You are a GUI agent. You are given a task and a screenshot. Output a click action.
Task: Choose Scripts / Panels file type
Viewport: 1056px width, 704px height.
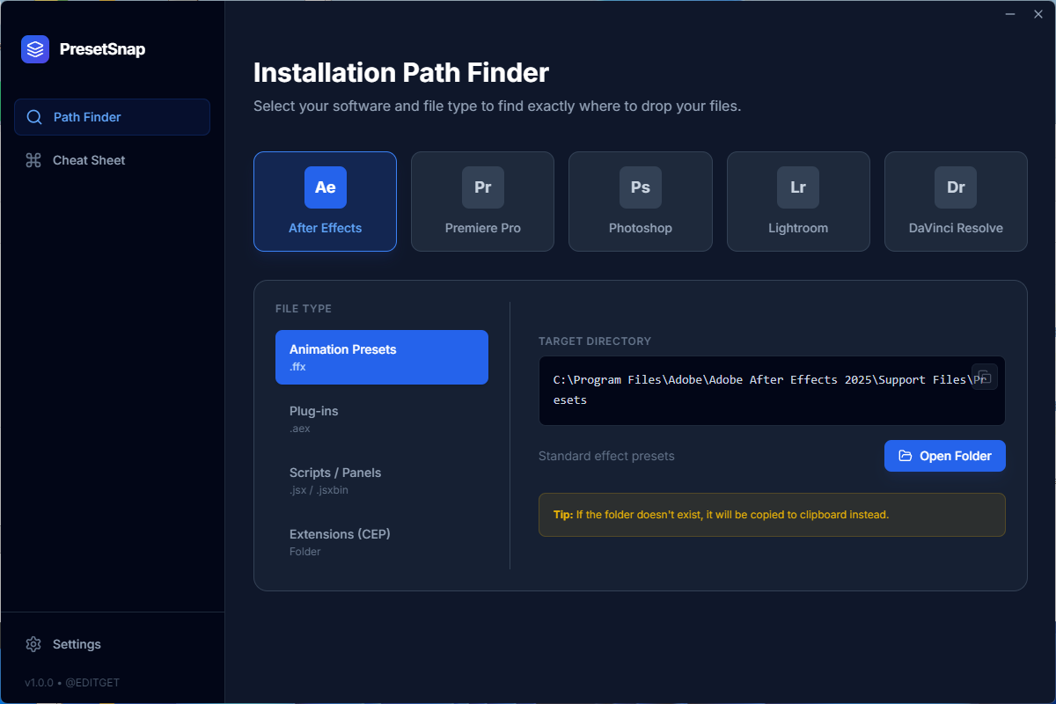pos(381,480)
